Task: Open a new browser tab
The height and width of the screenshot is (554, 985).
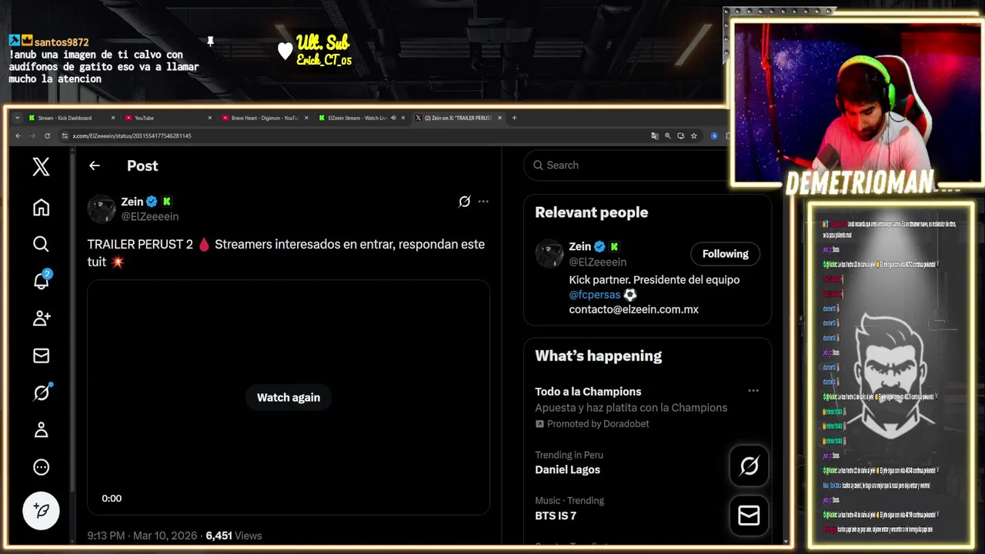Action: click(x=514, y=118)
